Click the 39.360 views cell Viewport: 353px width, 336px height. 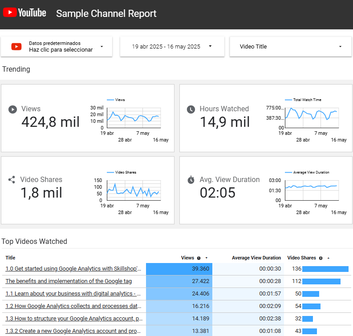pos(179,269)
